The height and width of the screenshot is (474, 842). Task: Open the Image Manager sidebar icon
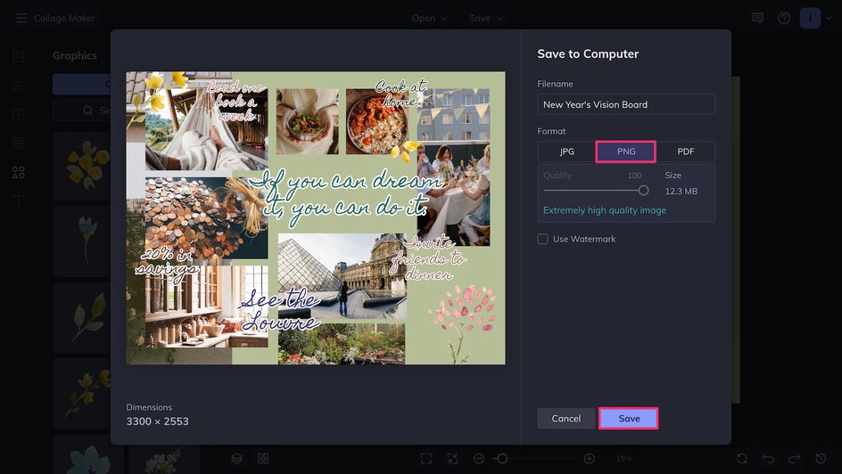click(18, 56)
